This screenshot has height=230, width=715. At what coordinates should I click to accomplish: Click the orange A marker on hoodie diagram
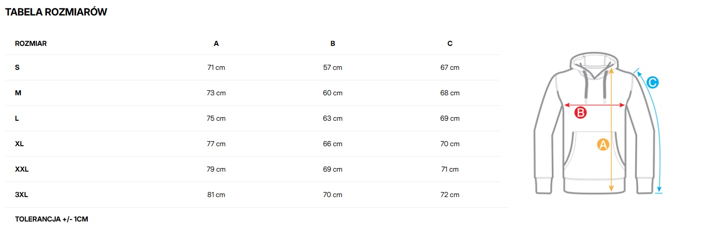[x=603, y=145]
